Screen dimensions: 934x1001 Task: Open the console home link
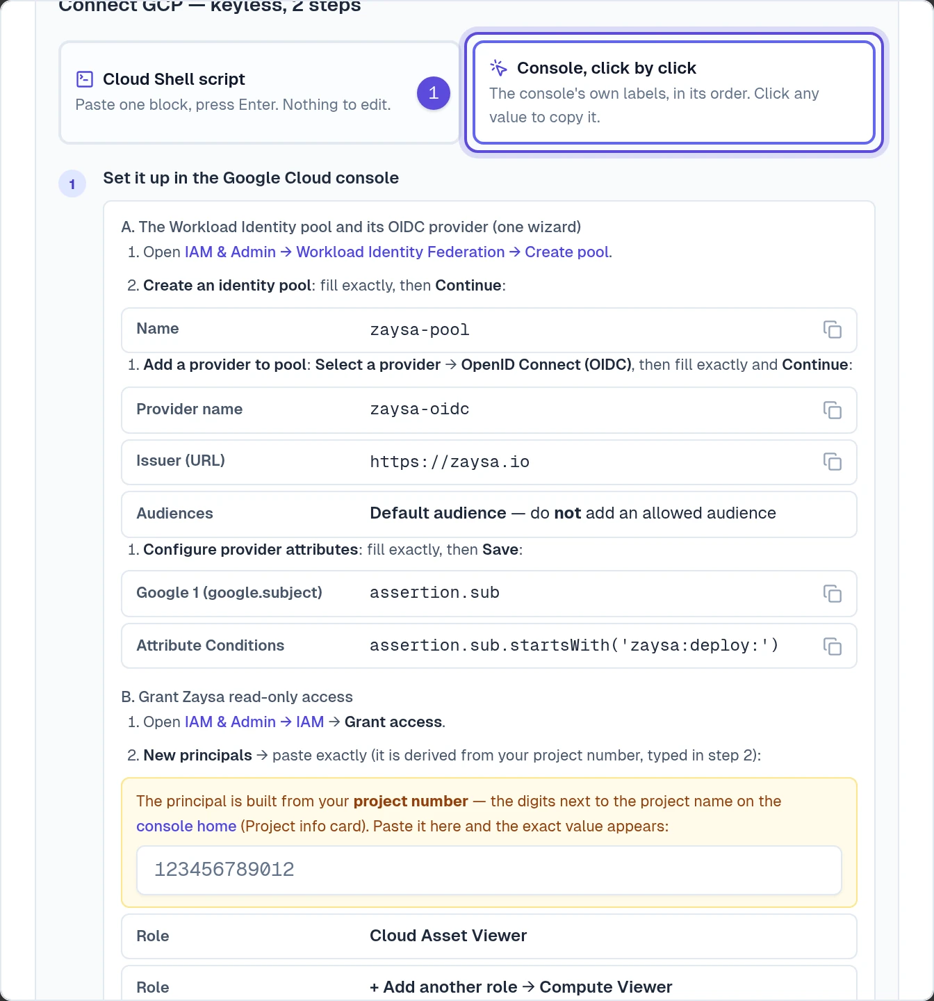186,826
